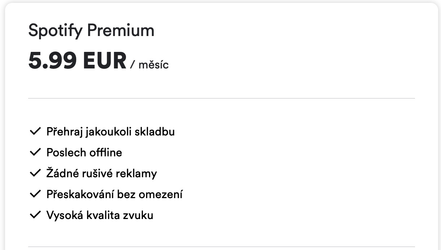Click the "Žádné rušivé reklamy" feature text
Image resolution: width=441 pixels, height=250 pixels.
click(101, 174)
